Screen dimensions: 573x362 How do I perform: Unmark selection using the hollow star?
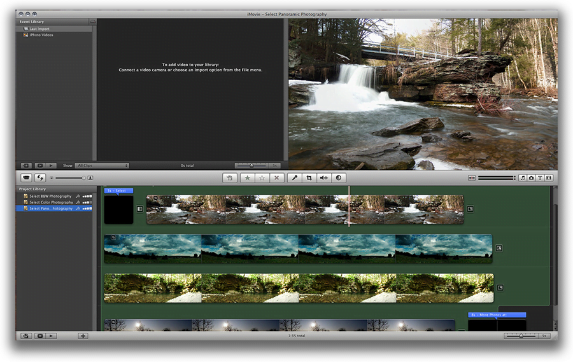pos(262,178)
